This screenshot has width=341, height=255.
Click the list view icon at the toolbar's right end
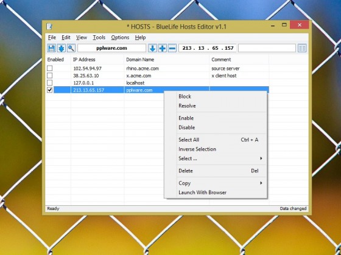tap(302, 48)
